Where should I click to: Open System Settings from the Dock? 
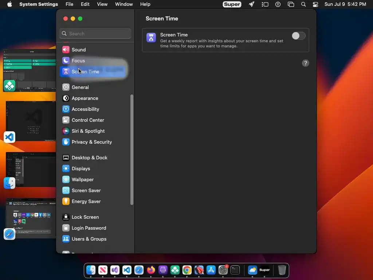click(223, 270)
